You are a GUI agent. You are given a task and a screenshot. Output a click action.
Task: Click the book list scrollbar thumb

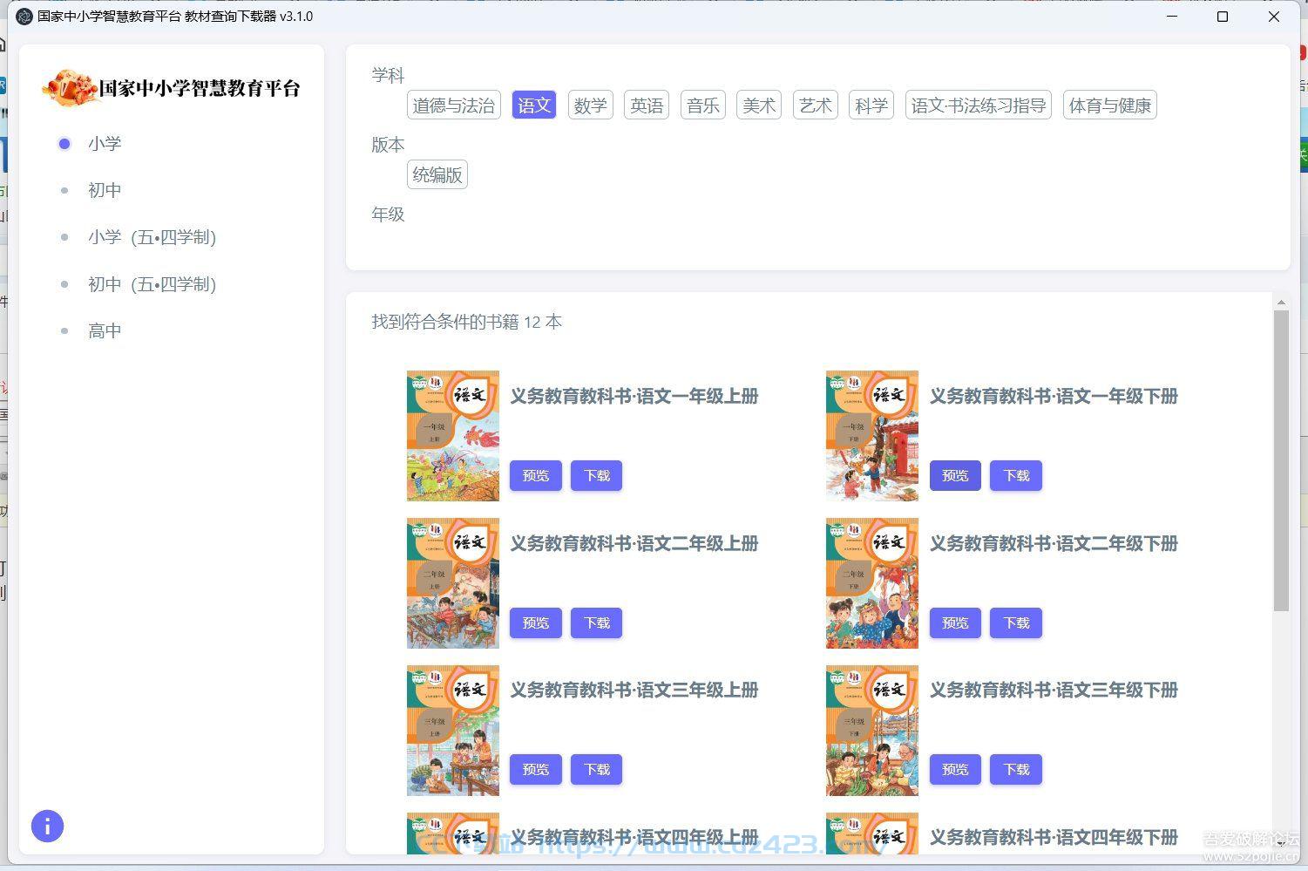(1281, 460)
